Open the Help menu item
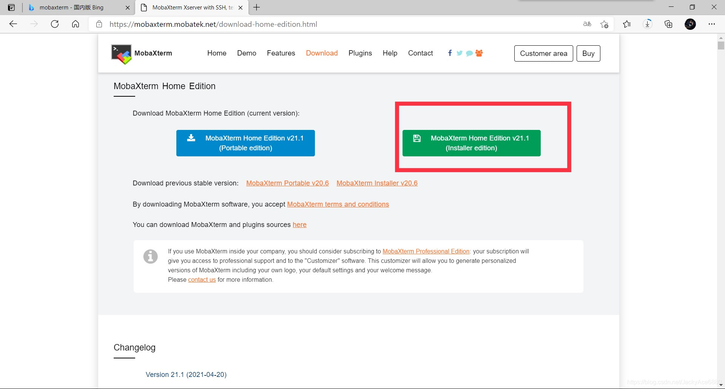The image size is (725, 389). click(390, 53)
